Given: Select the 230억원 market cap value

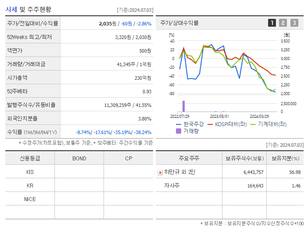Looking at the screenshot, I should [x=143, y=78].
